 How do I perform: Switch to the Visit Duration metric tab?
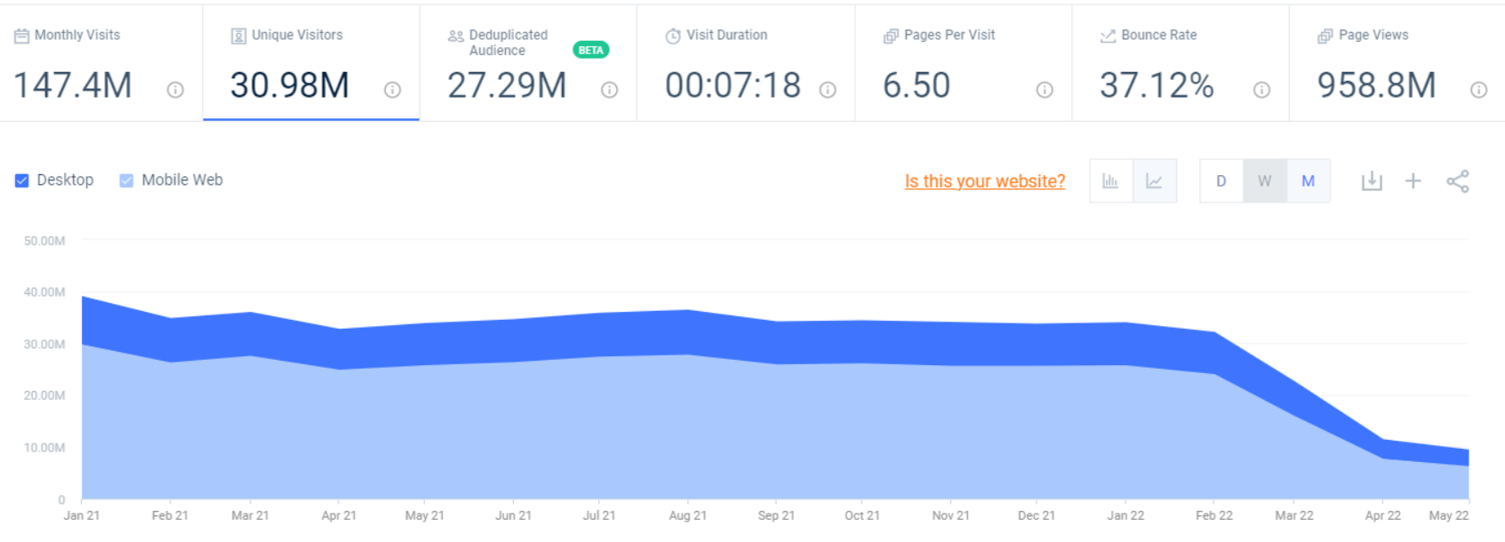[x=745, y=62]
